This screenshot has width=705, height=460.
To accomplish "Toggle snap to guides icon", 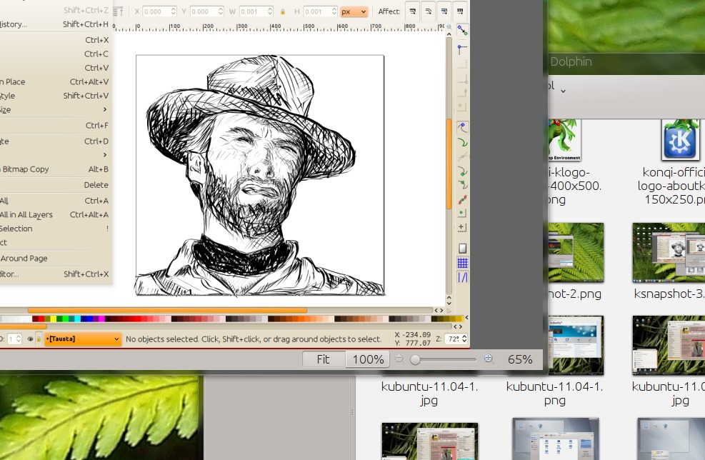I will [x=462, y=277].
